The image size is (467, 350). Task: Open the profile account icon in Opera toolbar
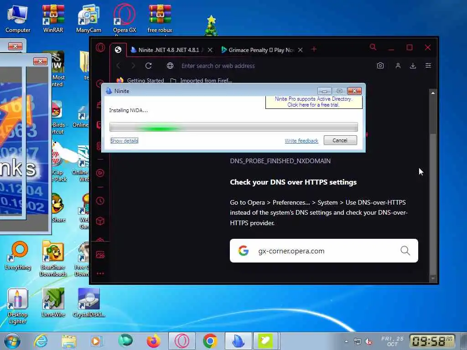click(x=398, y=66)
